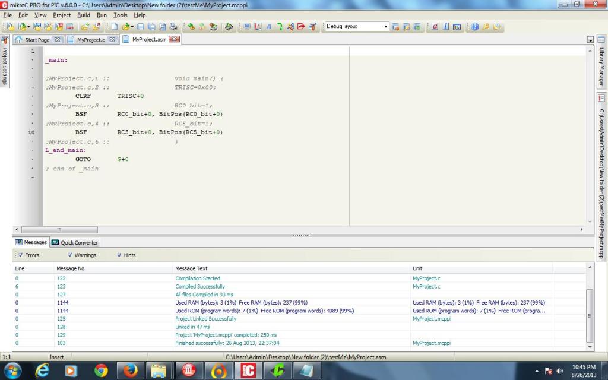Open the Open Project dropdown arrow
The height and width of the screenshot is (380, 608).
(x=28, y=27)
